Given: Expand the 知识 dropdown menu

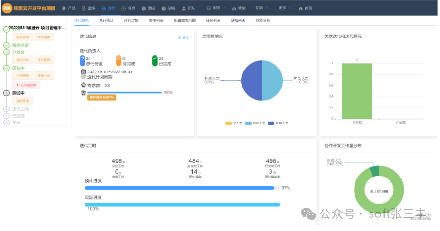Looking at the screenshot, I should (262, 9).
